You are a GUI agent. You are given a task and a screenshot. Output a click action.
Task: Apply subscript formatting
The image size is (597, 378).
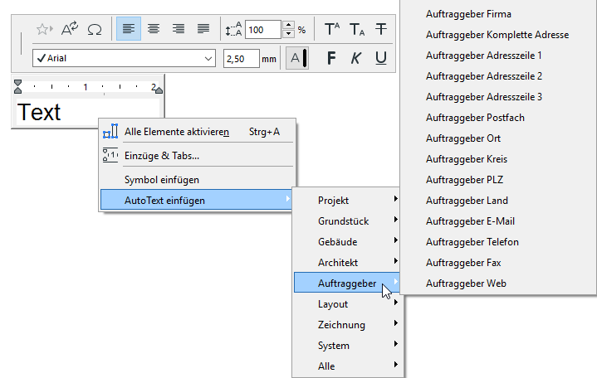pos(357,29)
